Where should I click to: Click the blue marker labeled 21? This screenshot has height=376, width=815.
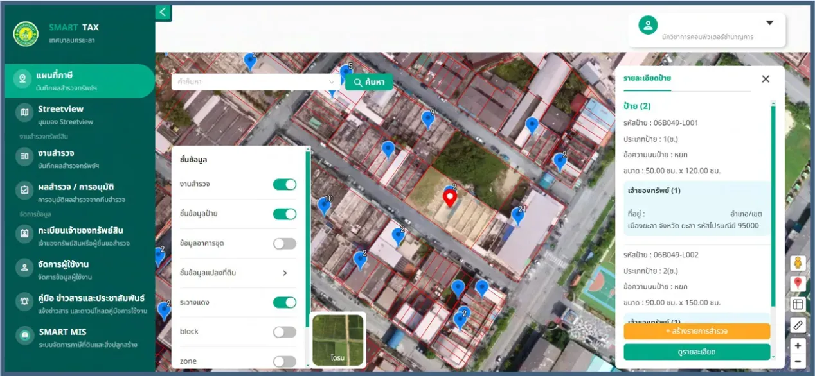518,216
